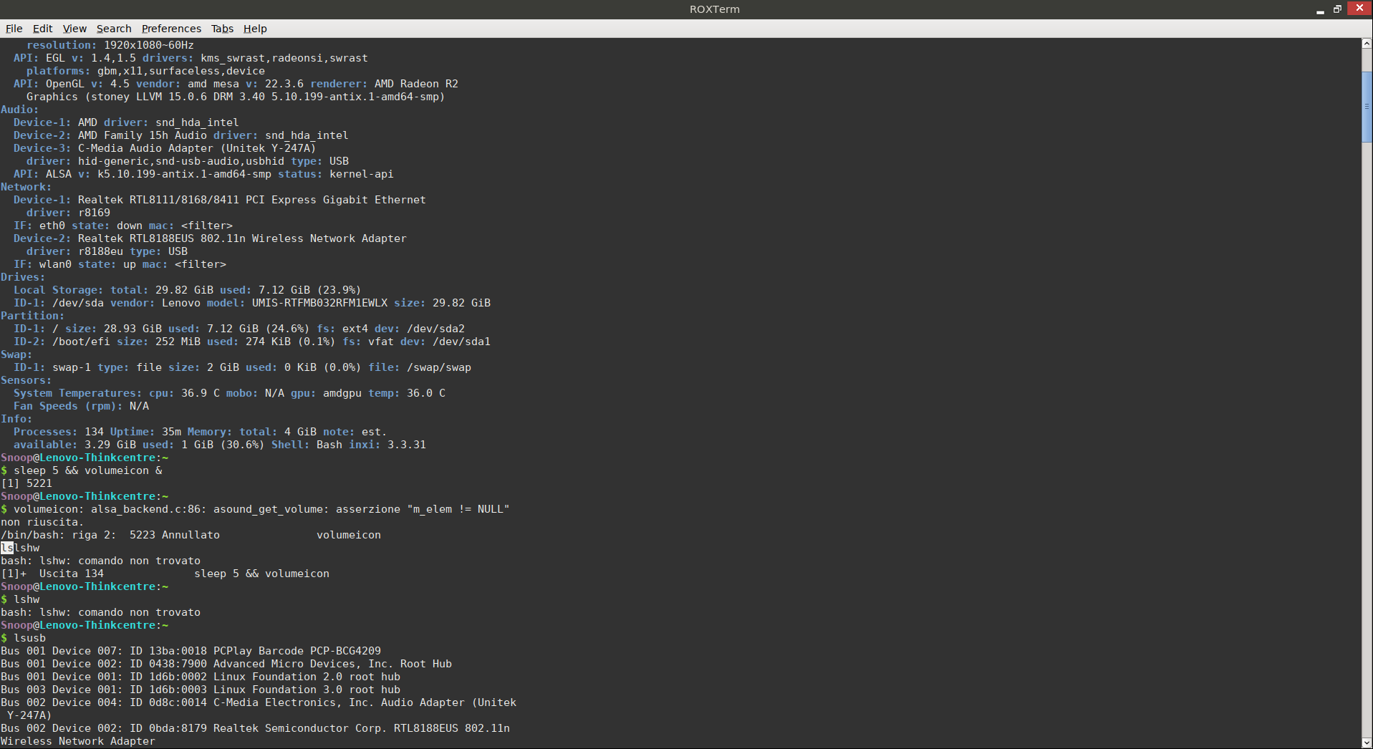Click 'Linux Foundation 2.0 root hub' line

click(x=307, y=677)
